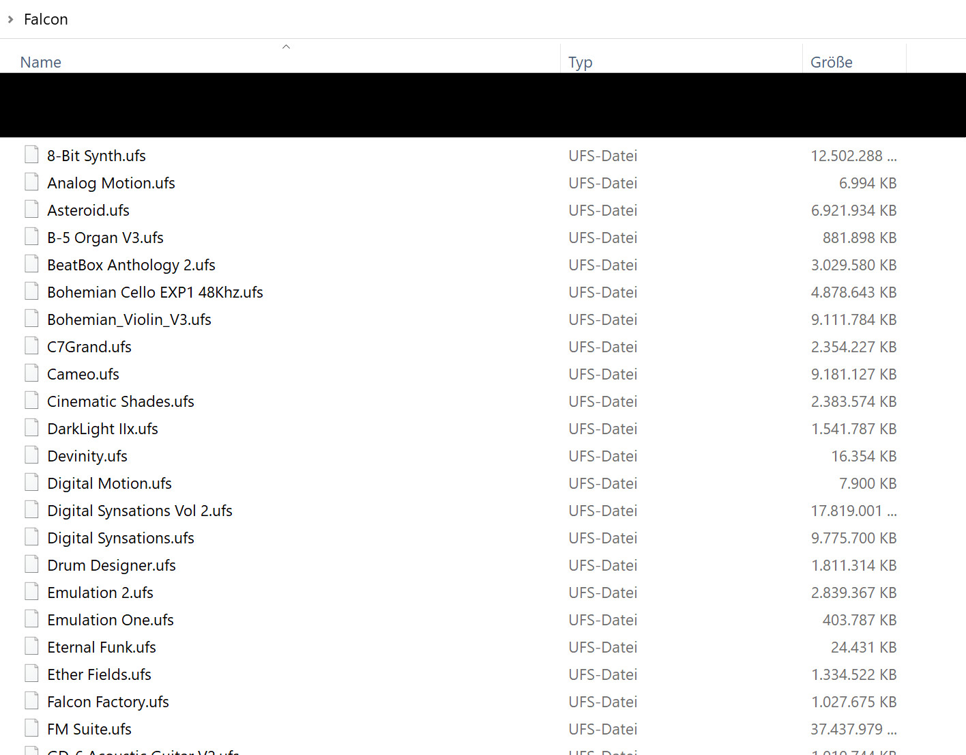This screenshot has width=966, height=755.
Task: Click the size value 881.898 KB
Action: (860, 238)
